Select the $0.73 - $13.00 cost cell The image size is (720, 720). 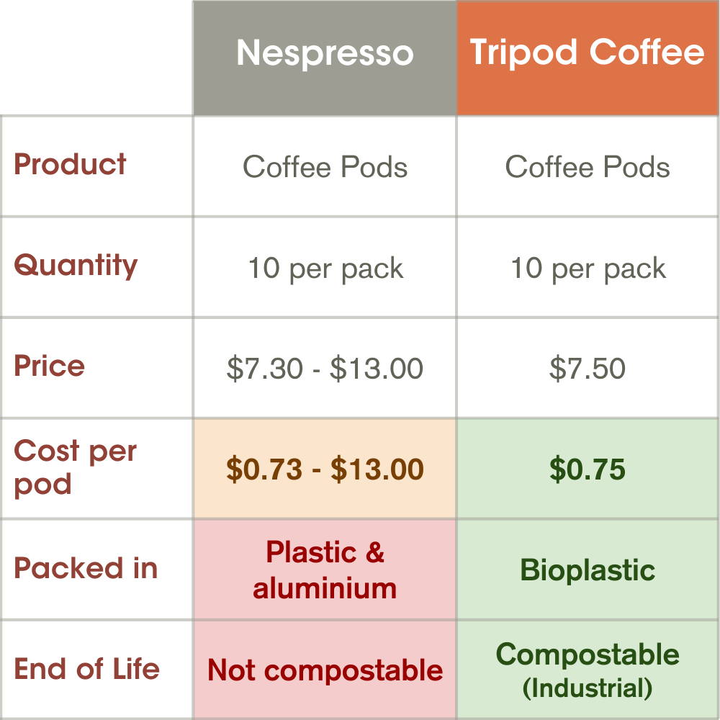point(325,469)
